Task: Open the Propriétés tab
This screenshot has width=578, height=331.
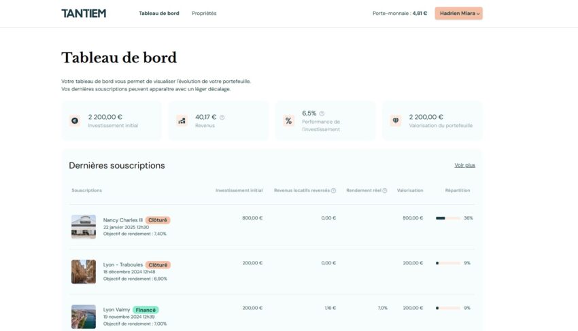Action: point(204,13)
